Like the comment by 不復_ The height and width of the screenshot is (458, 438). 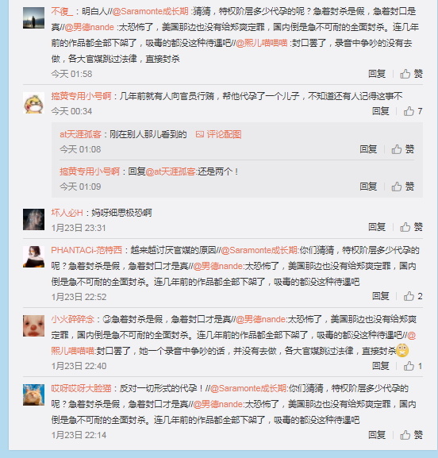[411, 74]
